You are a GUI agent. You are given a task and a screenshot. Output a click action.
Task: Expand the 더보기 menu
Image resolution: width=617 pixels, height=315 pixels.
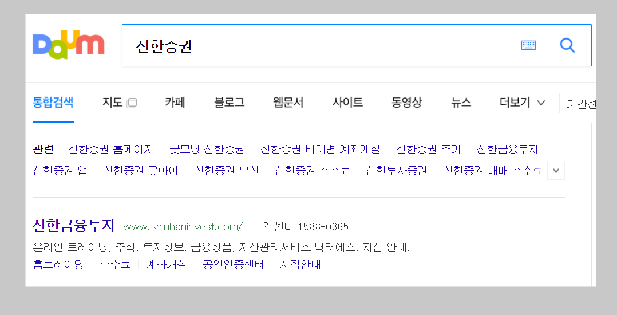tap(522, 103)
